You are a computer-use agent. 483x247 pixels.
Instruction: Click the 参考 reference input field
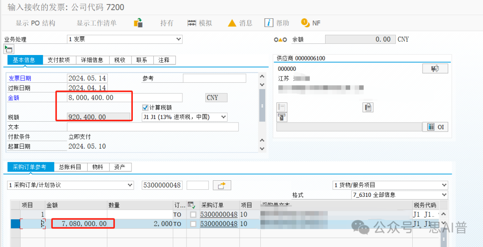point(214,78)
